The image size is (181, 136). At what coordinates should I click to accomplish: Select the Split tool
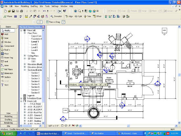click(x=78, y=17)
